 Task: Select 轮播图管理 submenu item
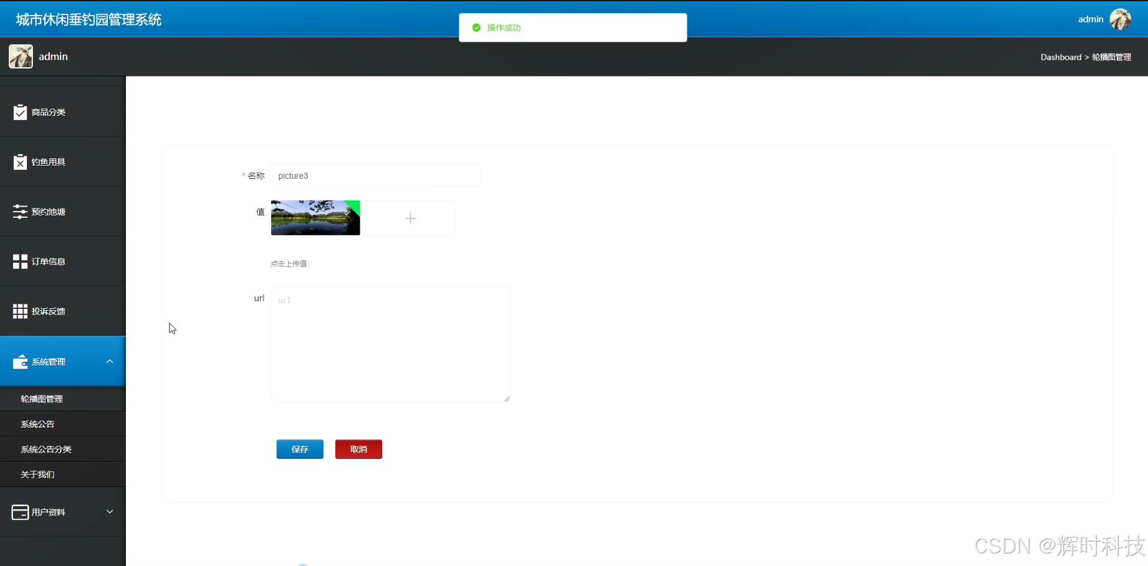pyautogui.click(x=63, y=399)
